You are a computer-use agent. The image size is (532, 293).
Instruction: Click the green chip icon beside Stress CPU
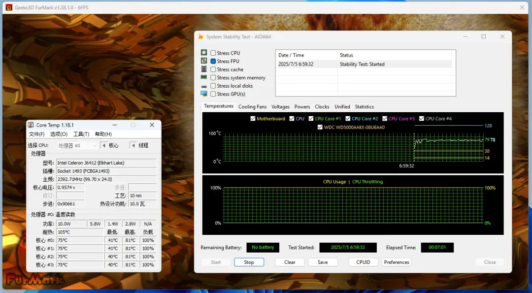click(204, 53)
